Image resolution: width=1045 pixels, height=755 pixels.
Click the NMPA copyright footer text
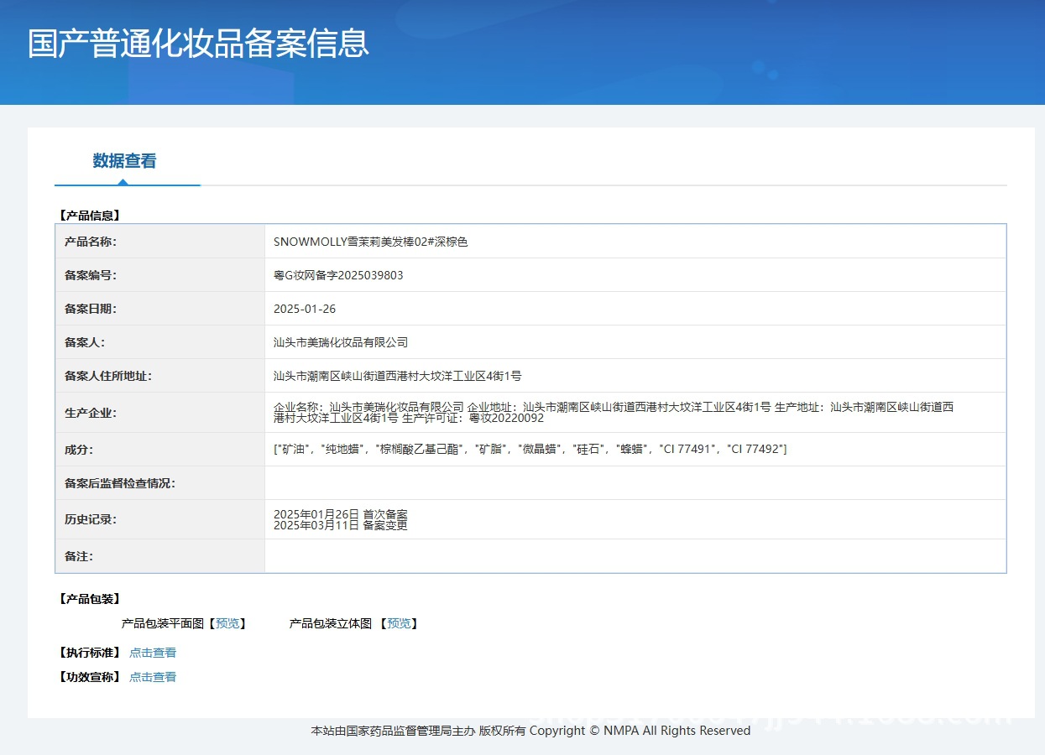[x=530, y=731]
